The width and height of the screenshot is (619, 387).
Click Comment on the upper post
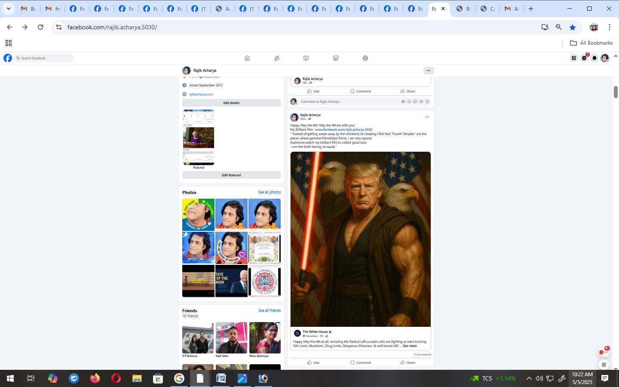click(361, 91)
